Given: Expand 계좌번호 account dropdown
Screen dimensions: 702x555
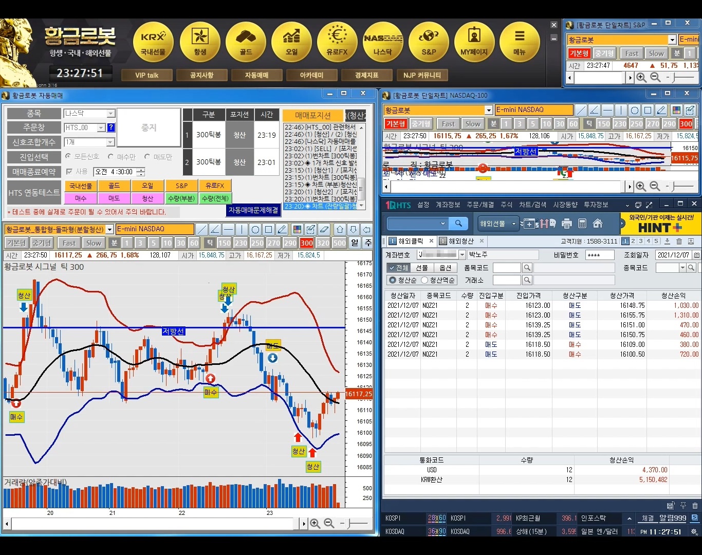Looking at the screenshot, I should point(462,255).
